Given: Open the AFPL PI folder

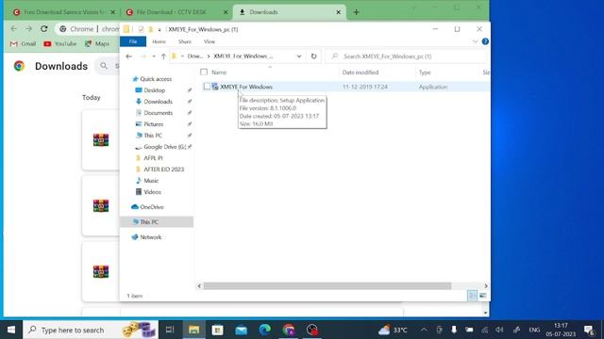Looking at the screenshot, I should [x=153, y=158].
